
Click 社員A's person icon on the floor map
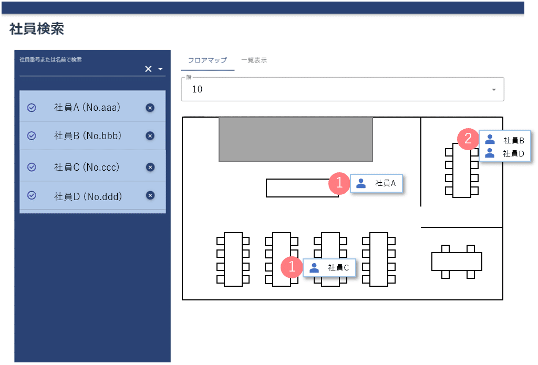(x=361, y=183)
